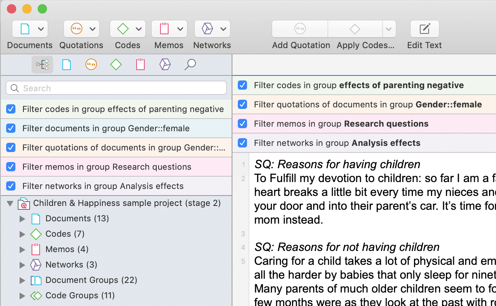Open the Codes button dropdown arrow
Viewport: 496px width, 306px height.
coord(139,29)
